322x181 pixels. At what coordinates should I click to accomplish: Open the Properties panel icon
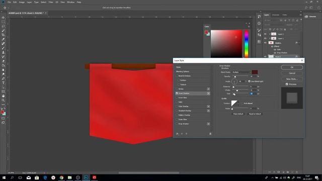[x=259, y=24]
